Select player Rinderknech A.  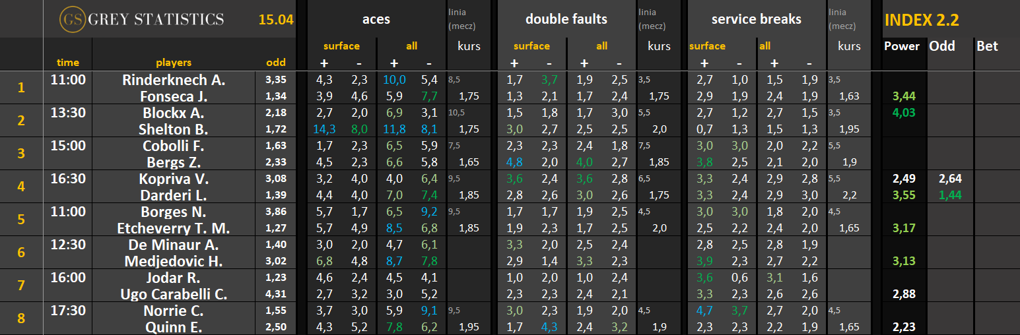pyautogui.click(x=174, y=80)
